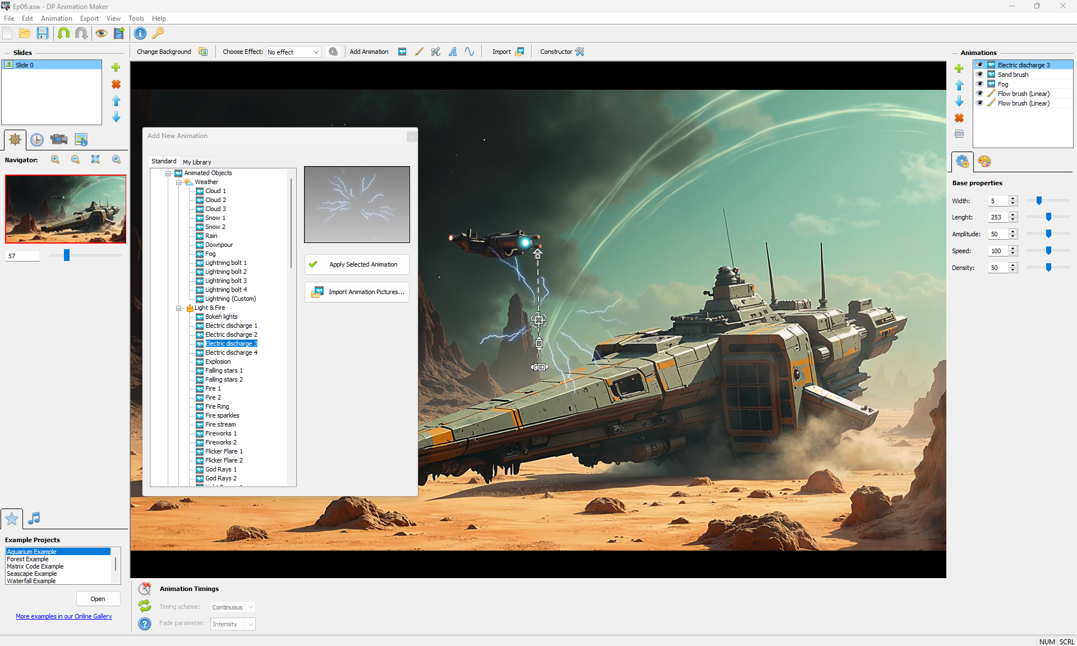Hide the Sand brush animation

tap(980, 75)
